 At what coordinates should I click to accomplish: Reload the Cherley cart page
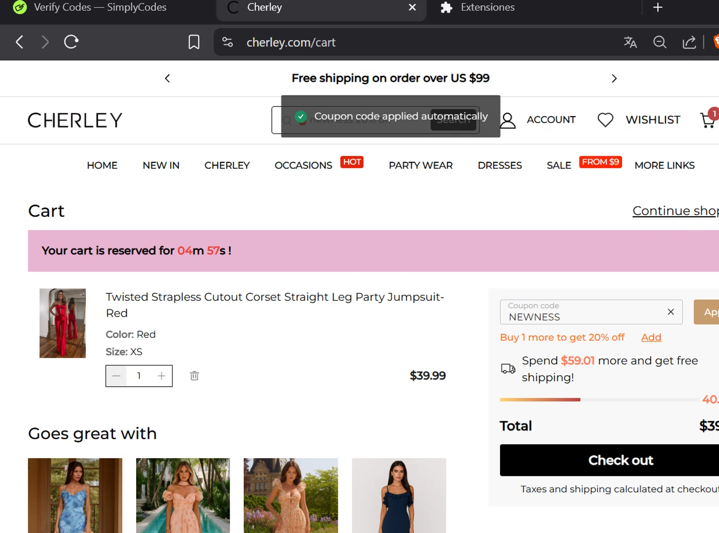71,42
